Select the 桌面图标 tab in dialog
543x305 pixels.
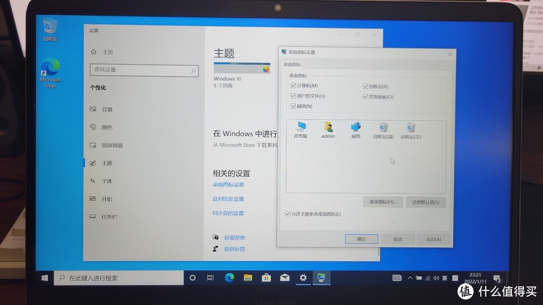[x=292, y=64]
